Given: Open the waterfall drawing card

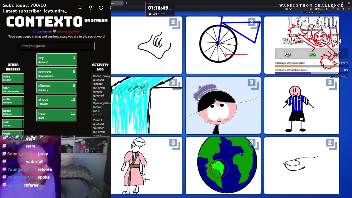Looking at the screenshot, I should click(x=147, y=105).
